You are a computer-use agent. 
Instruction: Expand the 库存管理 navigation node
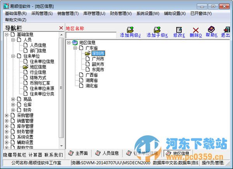coord(7,126)
